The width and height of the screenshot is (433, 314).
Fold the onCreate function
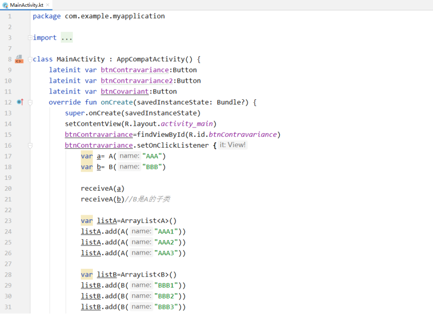tap(30, 102)
